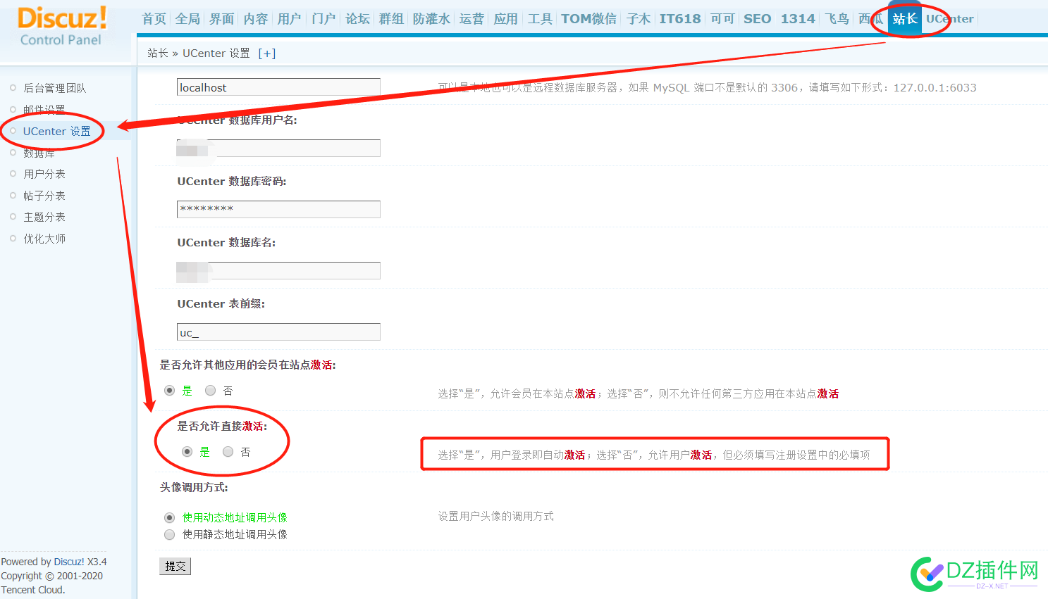This screenshot has width=1048, height=599.
Task: Open the 站长 tab
Action: coord(905,19)
